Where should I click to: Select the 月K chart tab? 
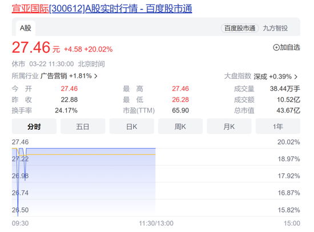229,126
